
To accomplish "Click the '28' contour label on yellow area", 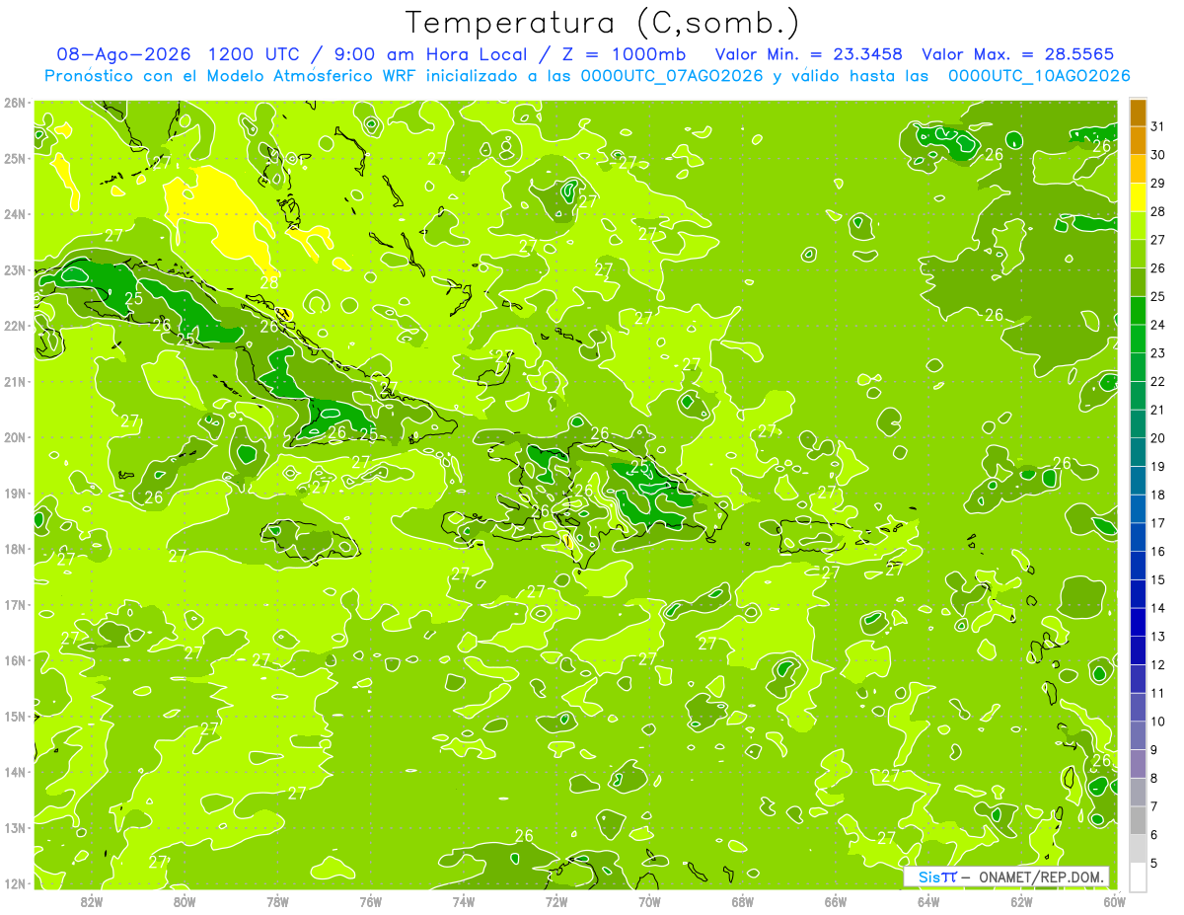I will coord(269,283).
